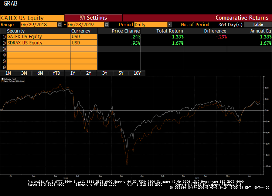Click the Table button
This screenshot has height=196, width=272.
258,24
